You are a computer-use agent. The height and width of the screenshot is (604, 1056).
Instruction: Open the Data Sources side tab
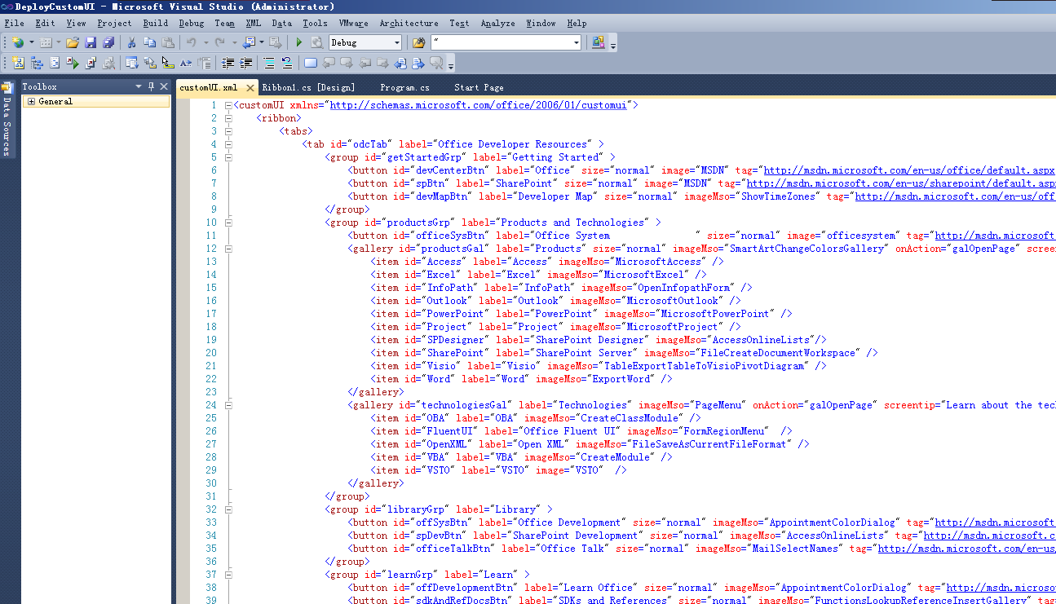7,118
